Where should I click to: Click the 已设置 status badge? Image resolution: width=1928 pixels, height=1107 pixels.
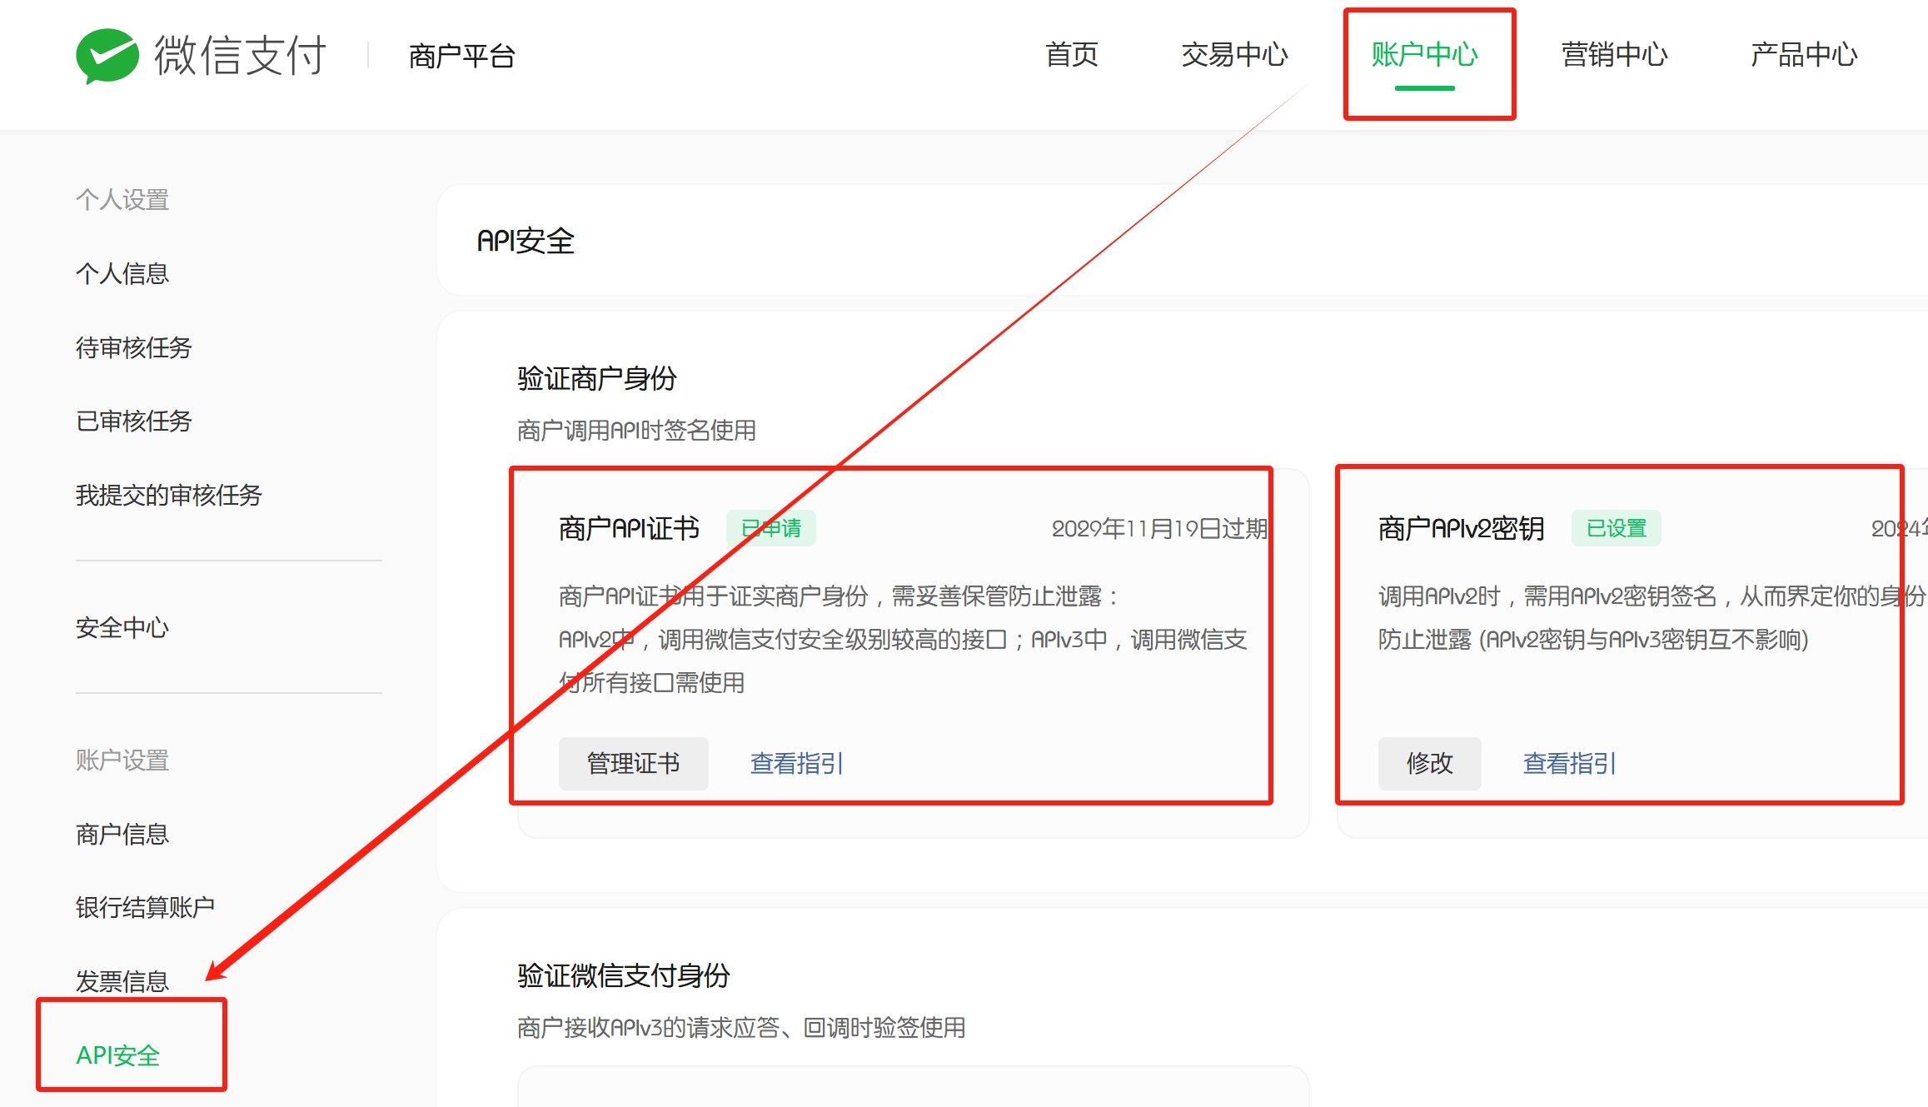[1617, 528]
